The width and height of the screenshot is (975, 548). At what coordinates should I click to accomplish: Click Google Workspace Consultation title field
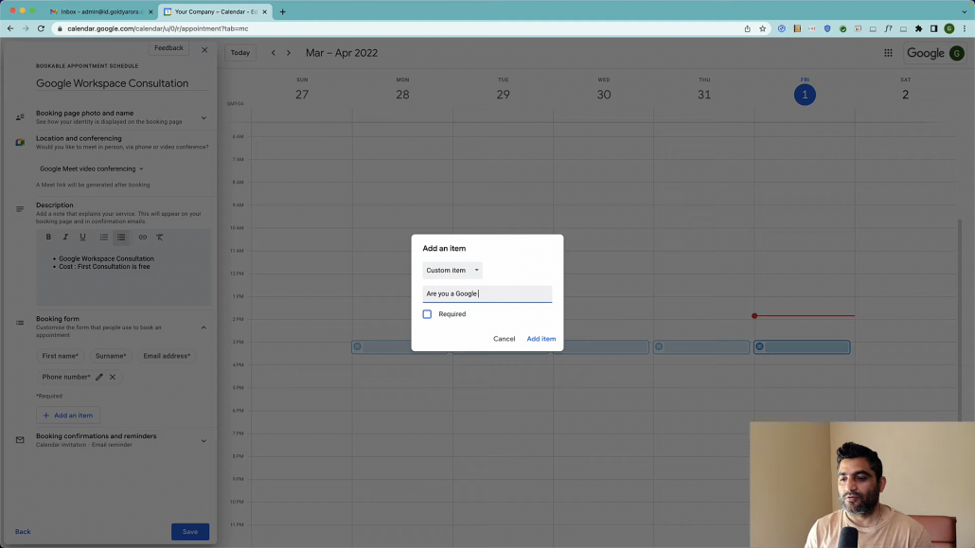pos(122,83)
